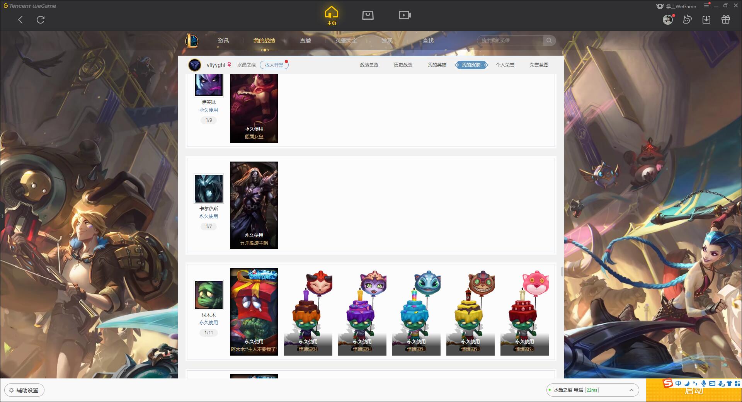Select orange cake 惊悚派对 chroma
This screenshot has height=402, width=742.
point(308,312)
